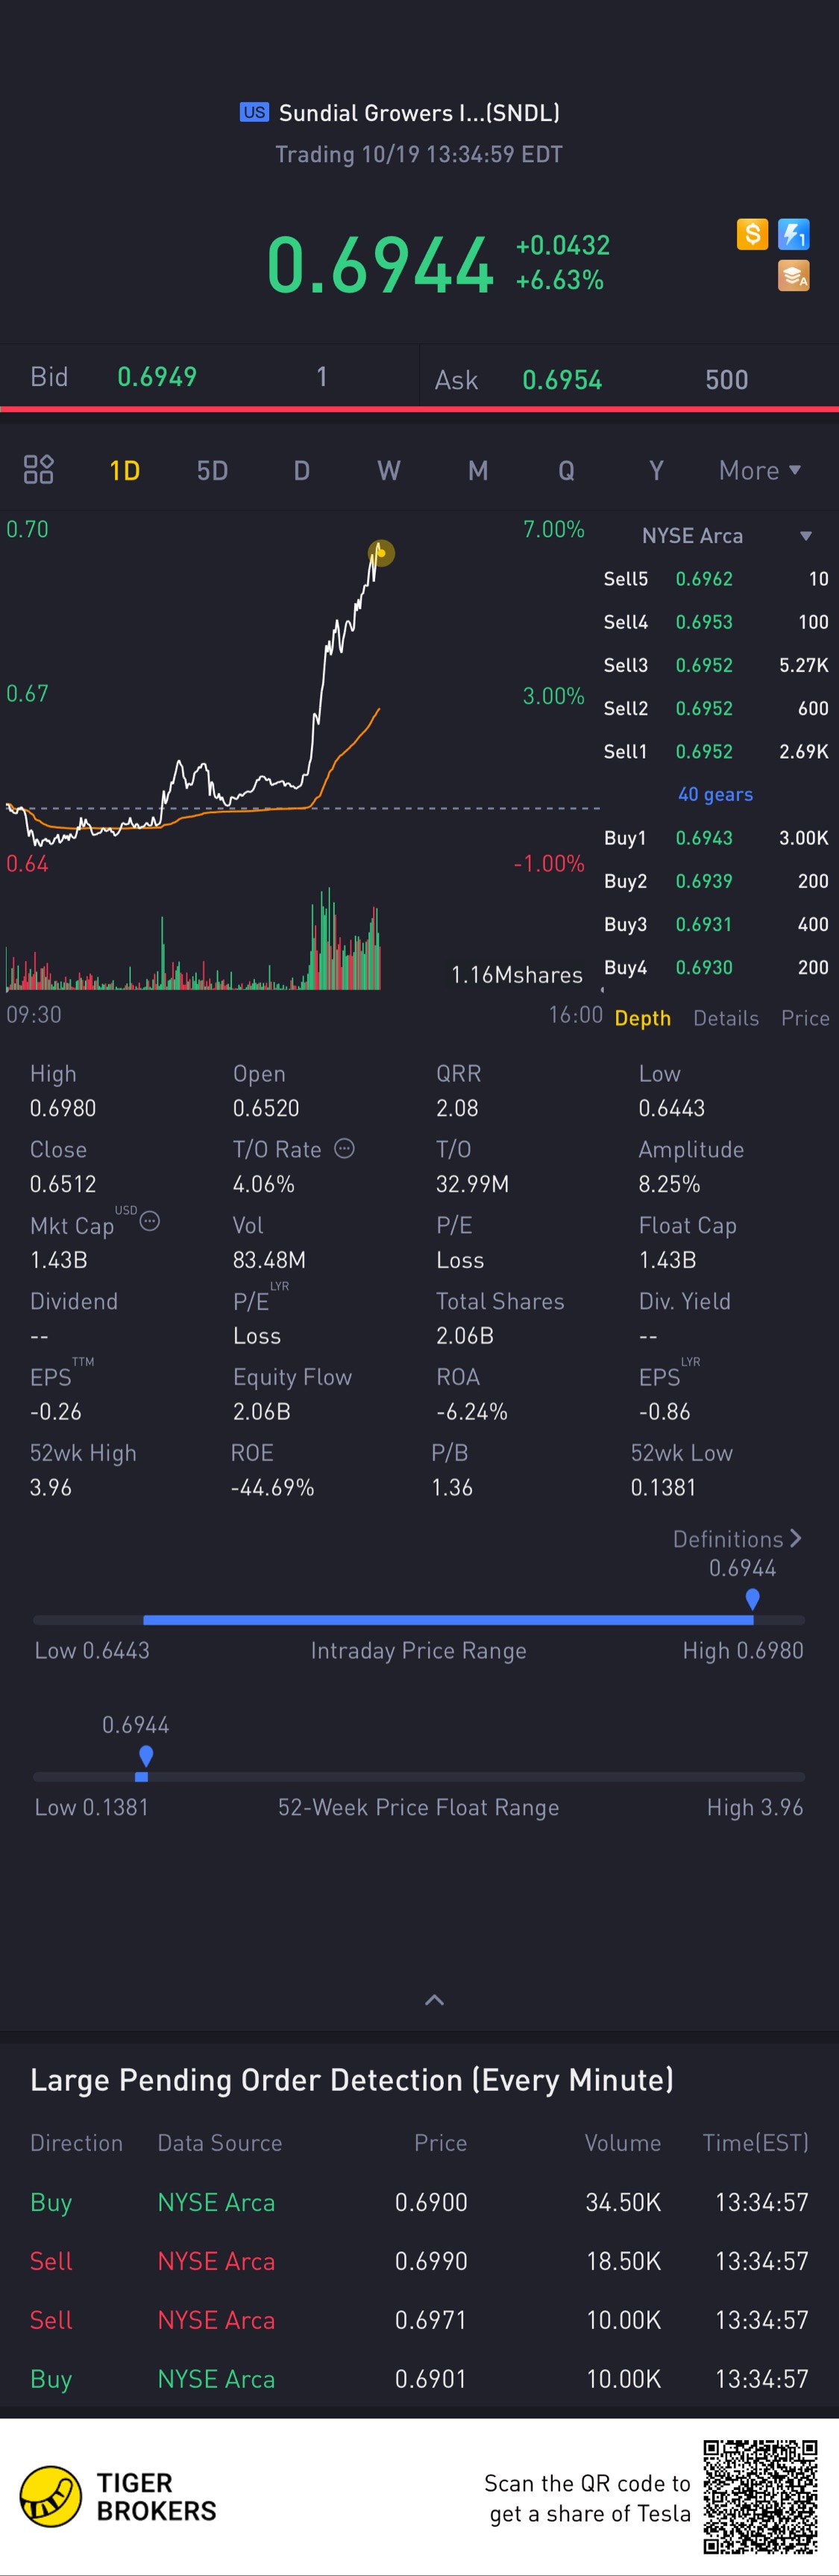Screen dimensions: 839x2576
Task: Tap the Sundial Growers (SNDL) title
Action: pyautogui.click(x=418, y=113)
